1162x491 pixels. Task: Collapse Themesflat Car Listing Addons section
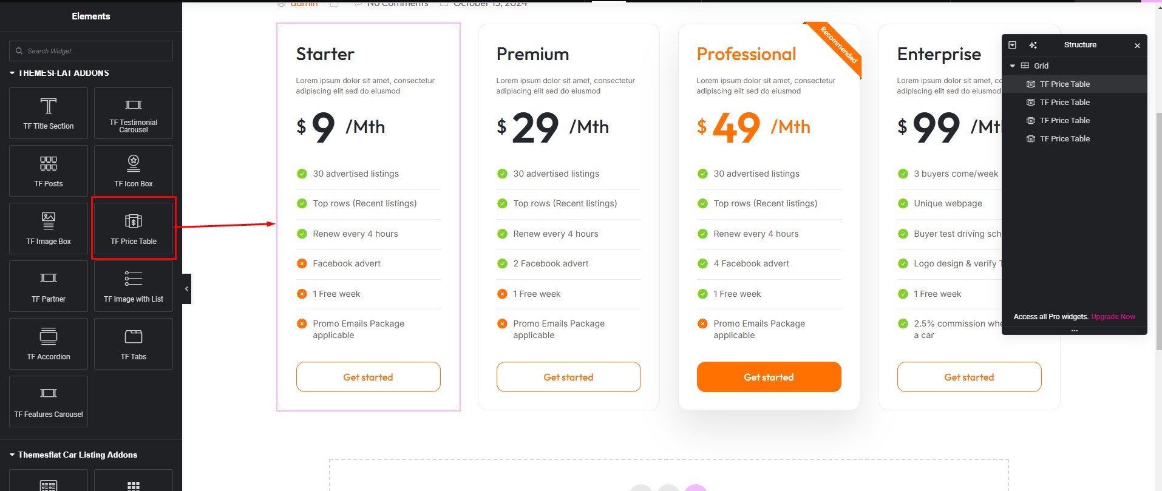coord(12,455)
